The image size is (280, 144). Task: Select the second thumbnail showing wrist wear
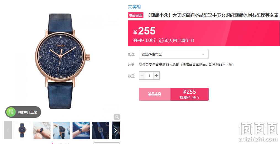[x=42, y=130]
